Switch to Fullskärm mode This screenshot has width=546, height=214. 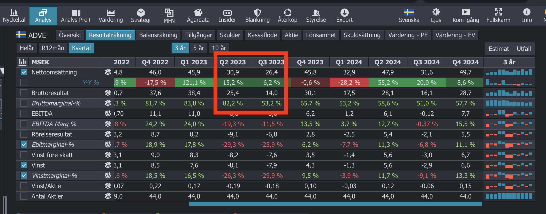tap(498, 12)
